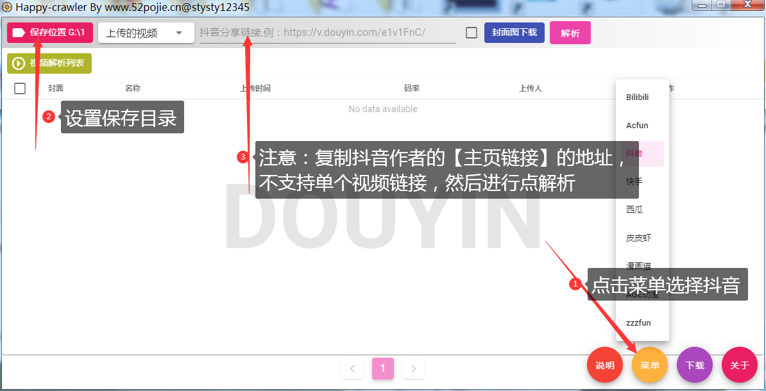Click page number 1 in the pagination
The image size is (766, 391).
tap(383, 369)
